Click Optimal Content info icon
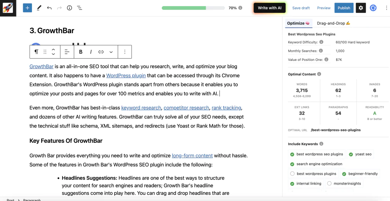 coord(319,74)
